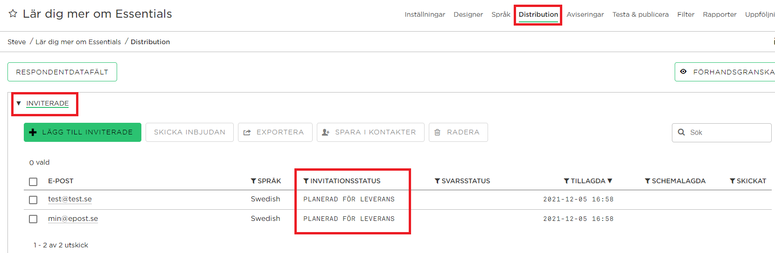Screen dimensions: 775x253
Task: Open the Respondentdatafält button
Action: click(62, 72)
